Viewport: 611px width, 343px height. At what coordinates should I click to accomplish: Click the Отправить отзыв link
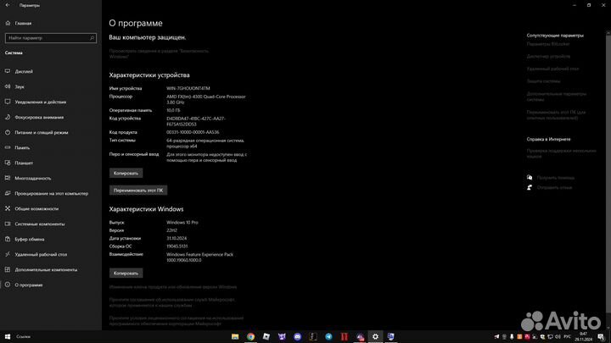[x=555, y=189]
